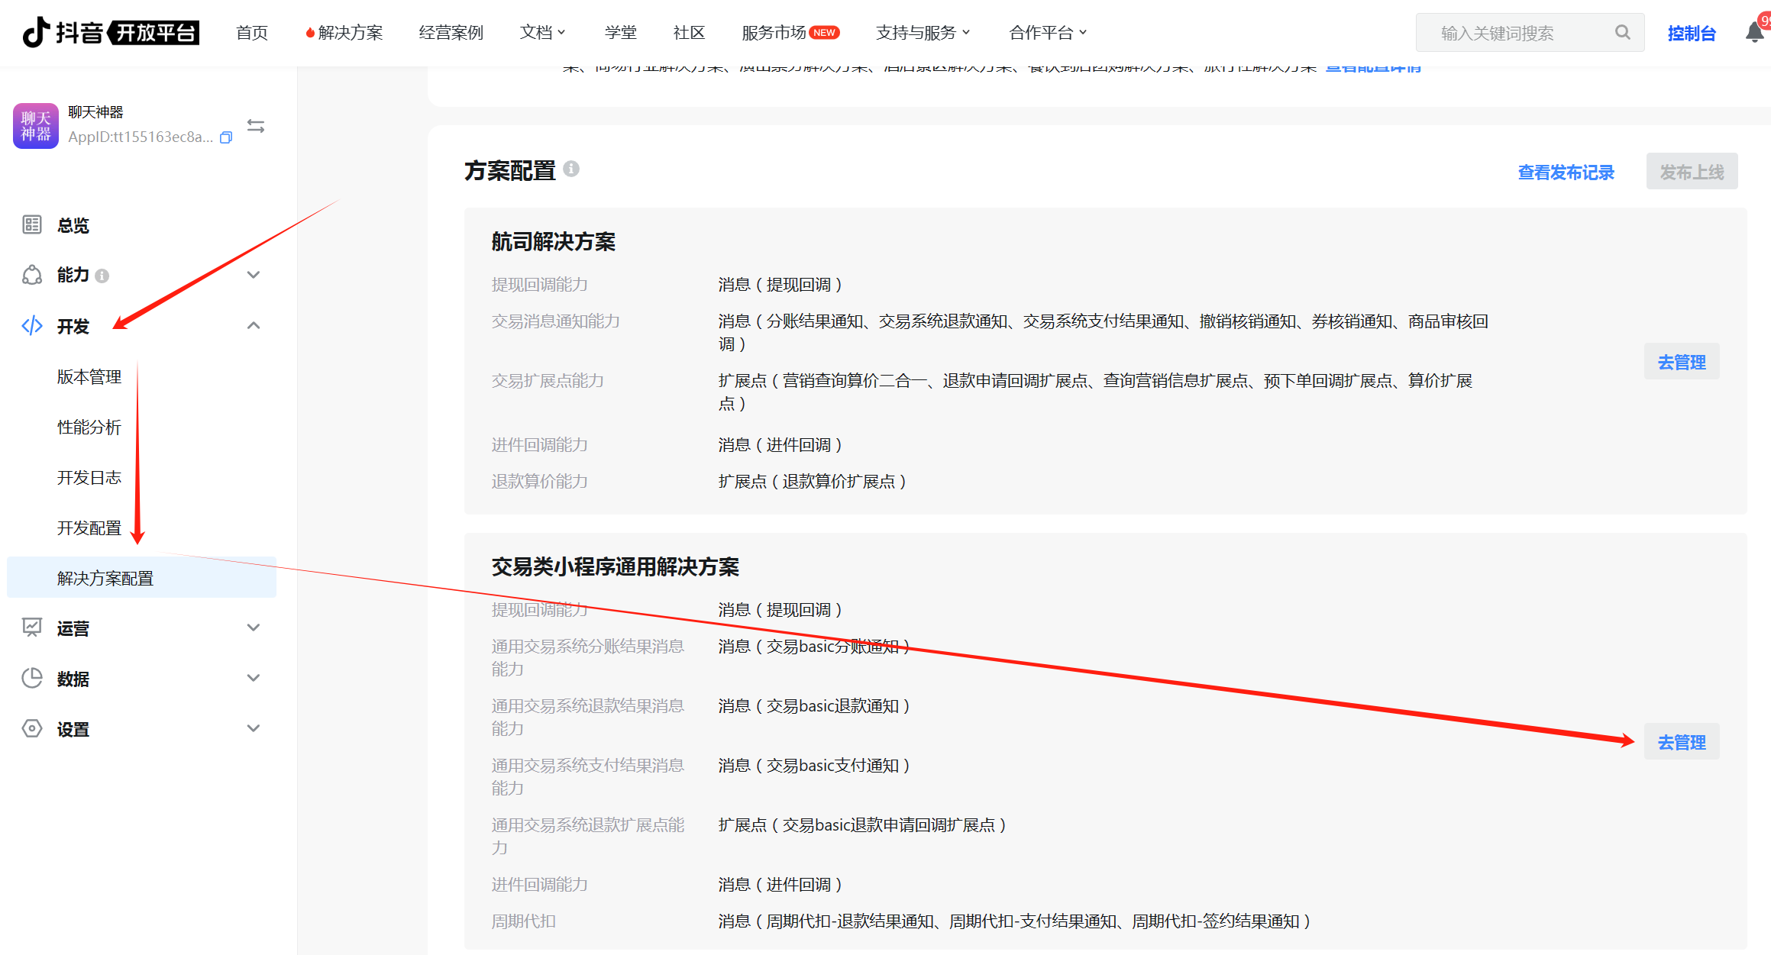The image size is (1771, 955).
Task: Expand the 运营 sidebar section
Action: pos(254,628)
